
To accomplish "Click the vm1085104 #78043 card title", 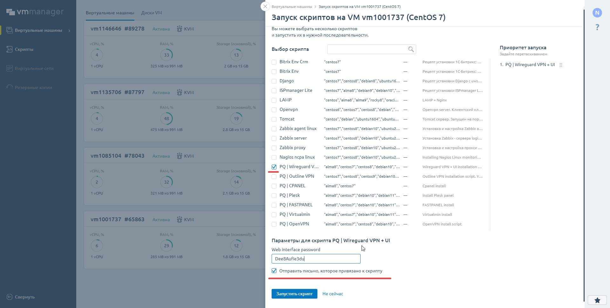I will click(x=117, y=156).
